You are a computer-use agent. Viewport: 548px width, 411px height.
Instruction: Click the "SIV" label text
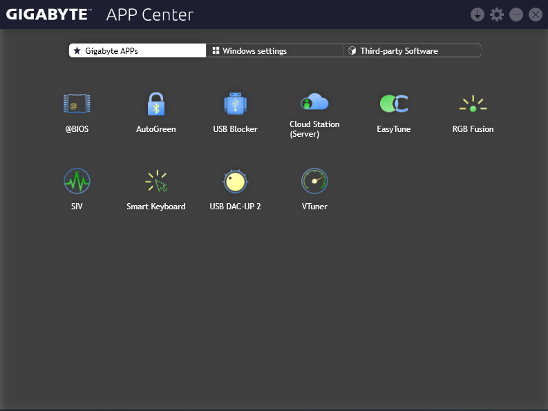tap(77, 207)
